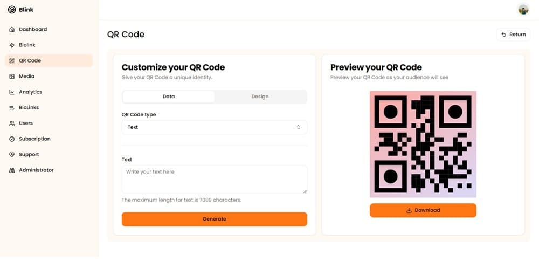
Task: Click the Blink logo icon
Action: pyautogui.click(x=12, y=10)
